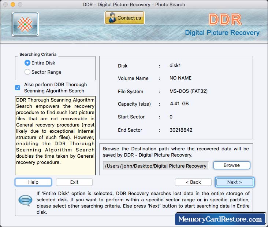
Task: Click the 4.41 GB capacity value
Action: (179, 103)
